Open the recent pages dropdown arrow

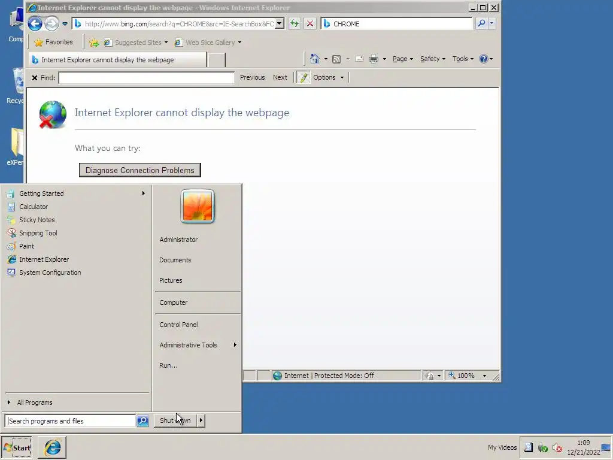[x=65, y=24]
